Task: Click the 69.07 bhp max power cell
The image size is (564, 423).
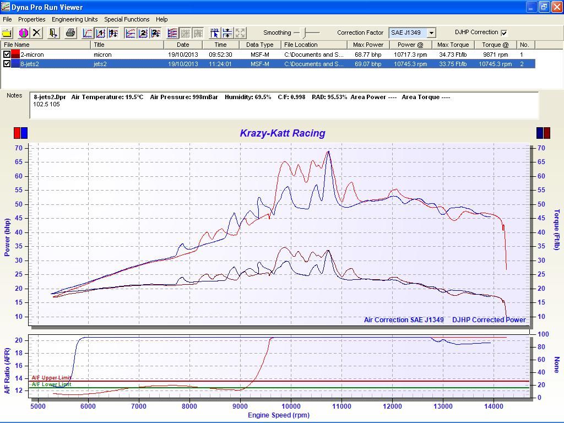Action: point(368,64)
